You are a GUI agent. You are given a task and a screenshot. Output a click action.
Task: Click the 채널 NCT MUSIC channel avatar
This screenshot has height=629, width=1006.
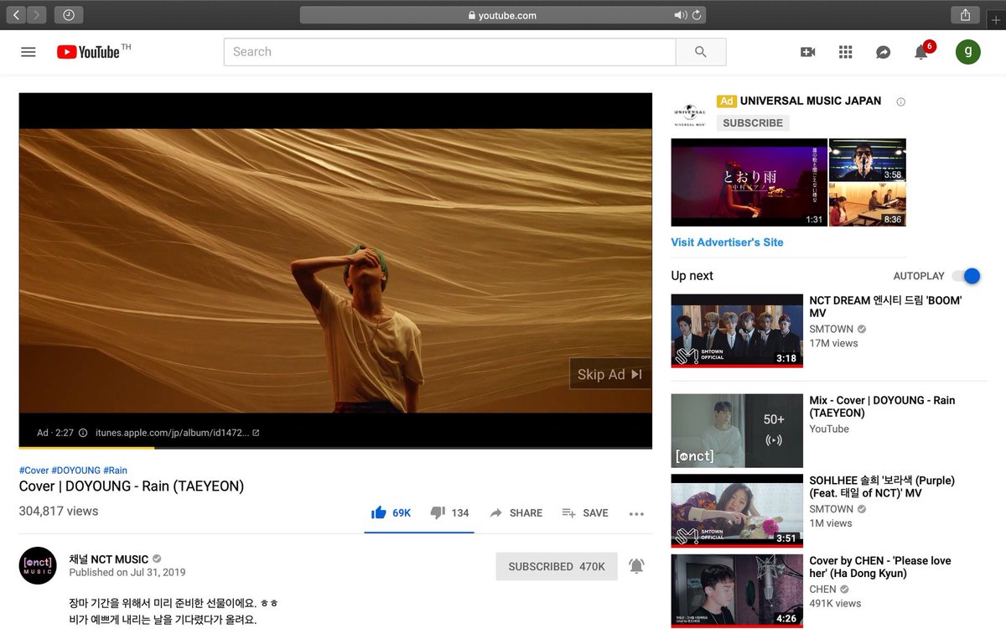pyautogui.click(x=38, y=565)
